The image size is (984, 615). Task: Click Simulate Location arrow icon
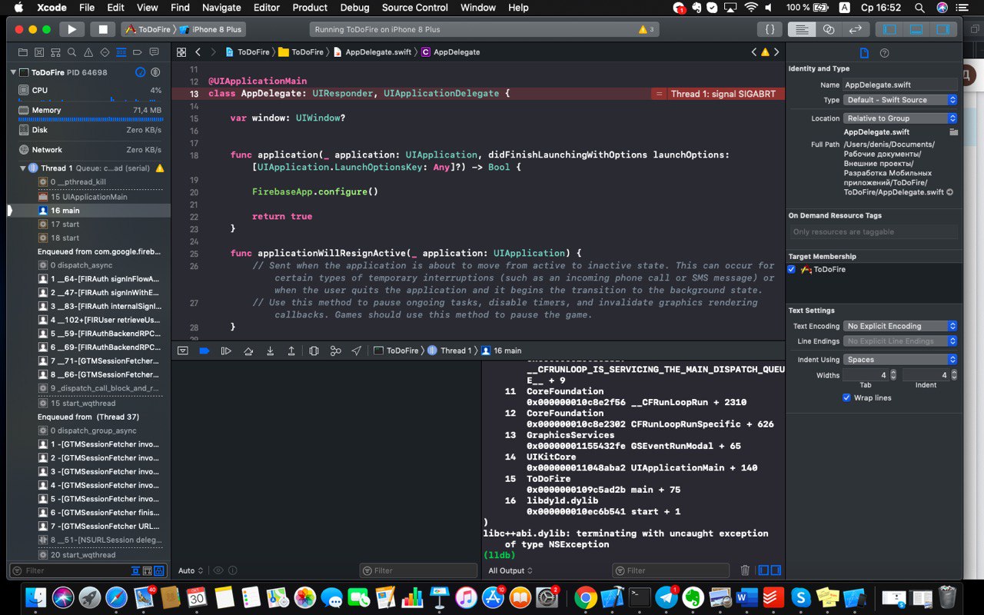pos(357,351)
